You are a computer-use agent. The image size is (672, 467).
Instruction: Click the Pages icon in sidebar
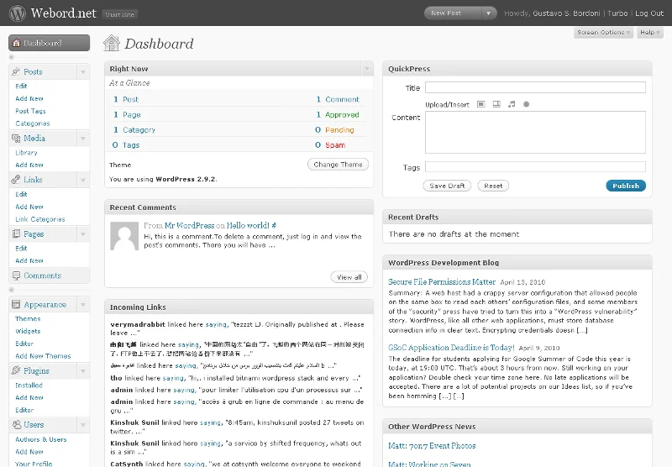16,234
